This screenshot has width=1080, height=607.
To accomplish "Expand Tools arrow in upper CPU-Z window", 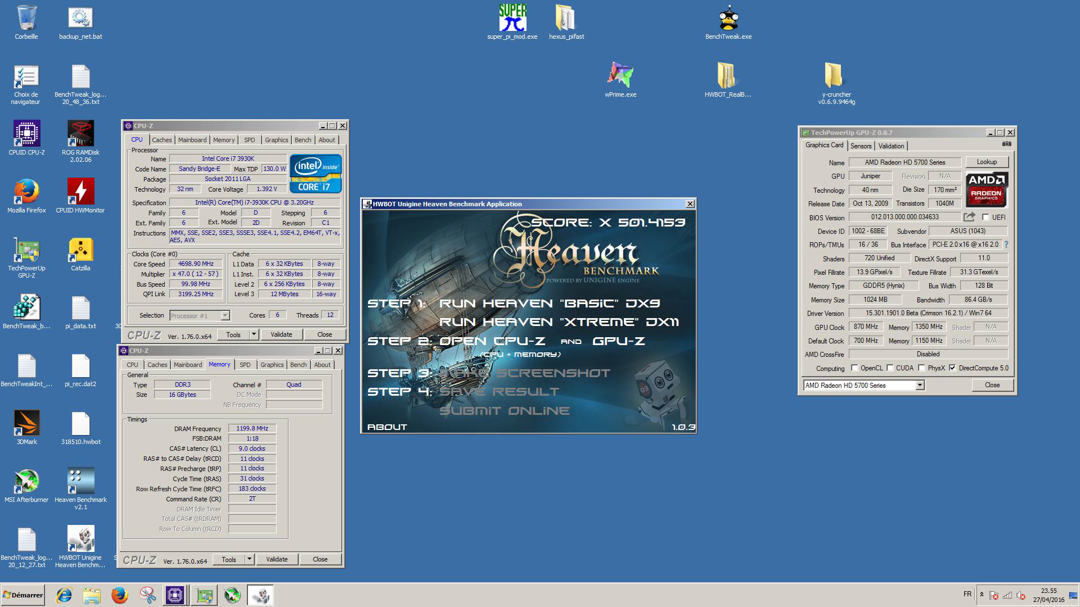I will [254, 334].
